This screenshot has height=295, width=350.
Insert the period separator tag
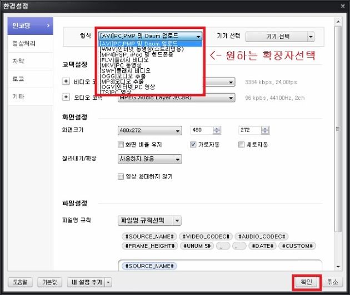pos(239,246)
